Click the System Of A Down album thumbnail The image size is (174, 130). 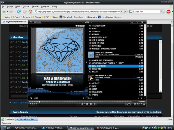[x=91, y=78]
